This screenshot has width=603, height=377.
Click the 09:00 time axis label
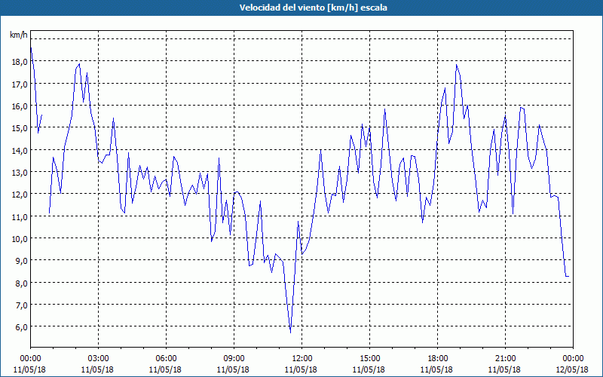coord(234,359)
